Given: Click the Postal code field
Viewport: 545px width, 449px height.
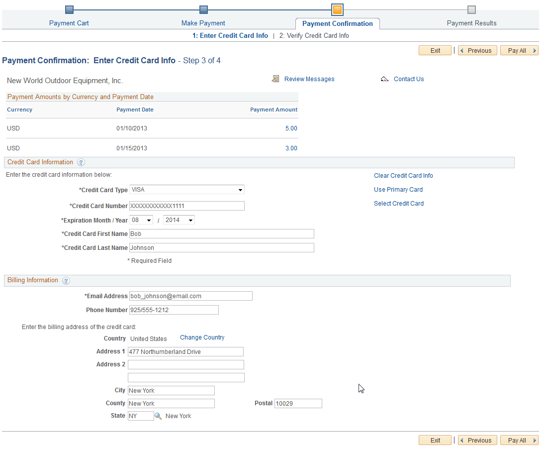Looking at the screenshot, I should [x=297, y=403].
